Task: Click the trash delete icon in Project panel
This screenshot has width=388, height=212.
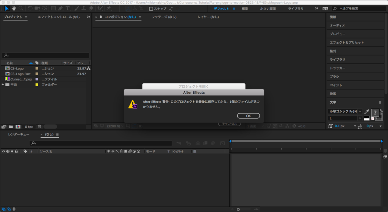Action: point(39,127)
